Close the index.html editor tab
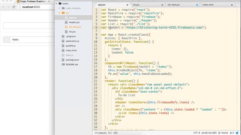 tap(232, 5)
